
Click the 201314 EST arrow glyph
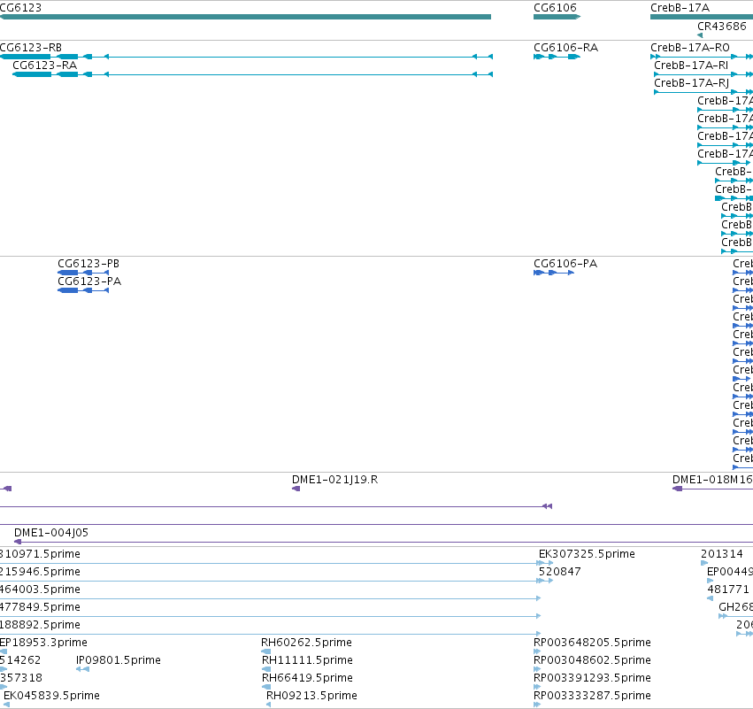[x=704, y=563]
